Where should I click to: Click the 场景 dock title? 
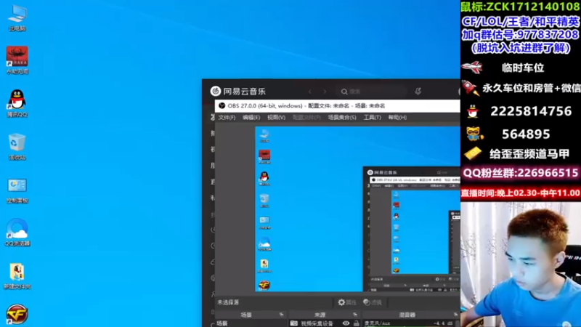click(x=246, y=315)
